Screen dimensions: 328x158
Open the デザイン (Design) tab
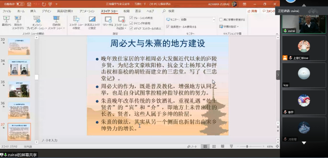[46, 11]
